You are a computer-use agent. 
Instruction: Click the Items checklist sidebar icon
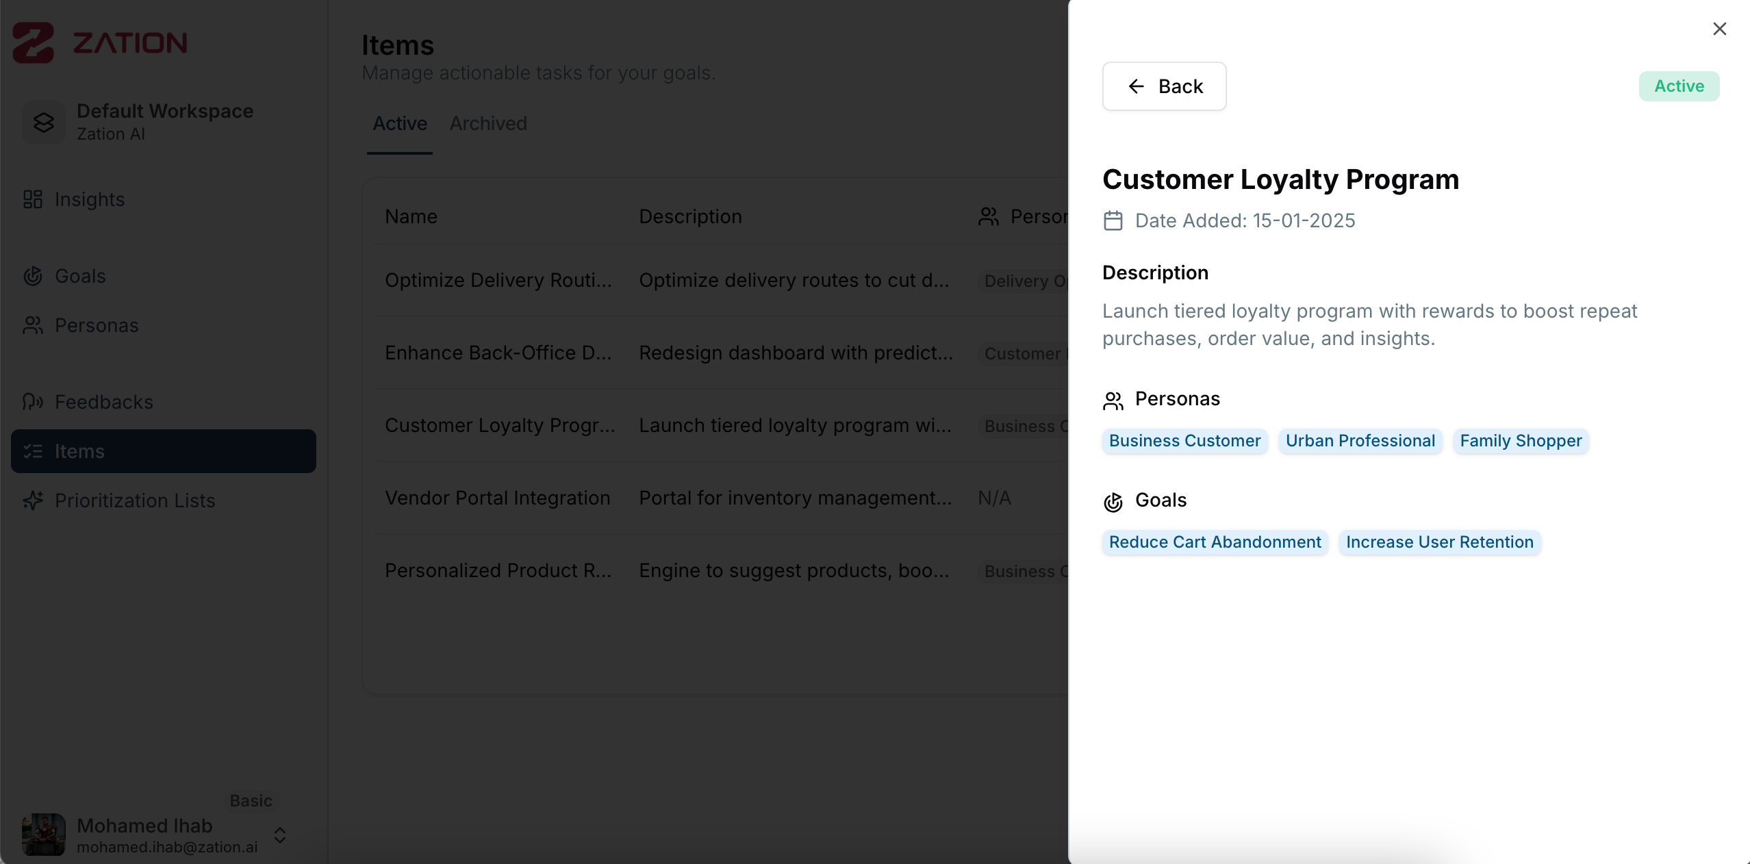tap(33, 451)
